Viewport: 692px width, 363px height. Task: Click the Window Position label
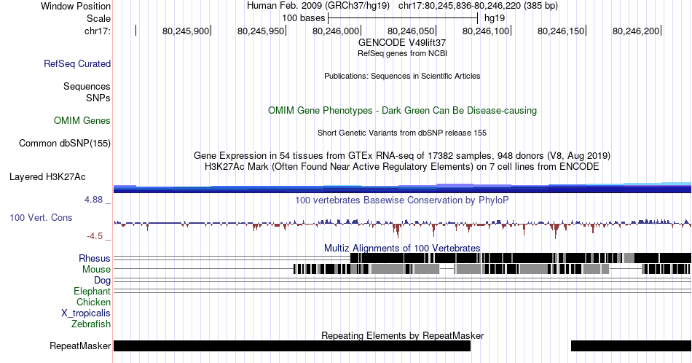point(76,6)
